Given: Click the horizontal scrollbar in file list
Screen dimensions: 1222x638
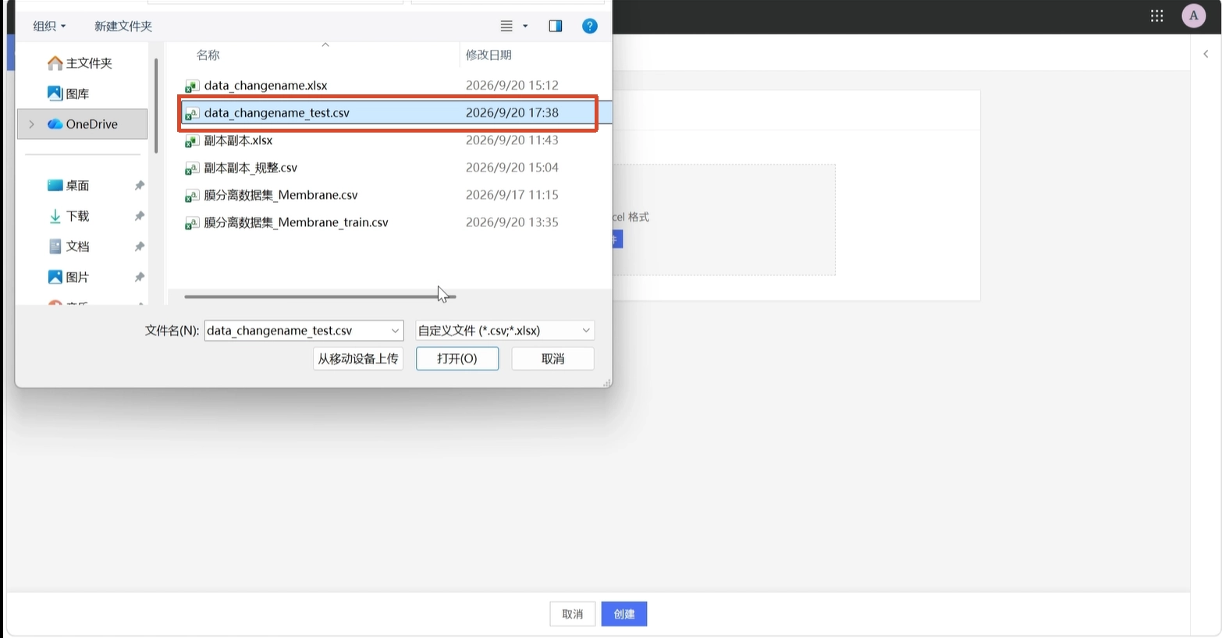Looking at the screenshot, I should point(320,296).
